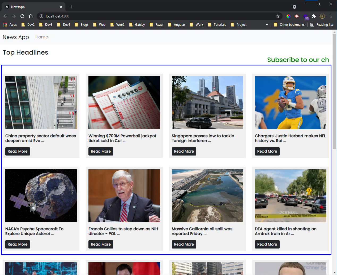The height and width of the screenshot is (275, 337).
Task: Click the Psyche asteroid spacecraft image
Action: tap(41, 196)
